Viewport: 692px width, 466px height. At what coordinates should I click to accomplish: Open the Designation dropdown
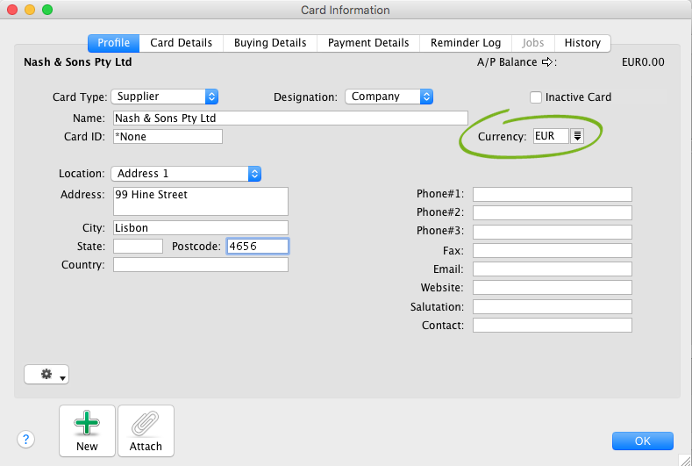tap(426, 97)
